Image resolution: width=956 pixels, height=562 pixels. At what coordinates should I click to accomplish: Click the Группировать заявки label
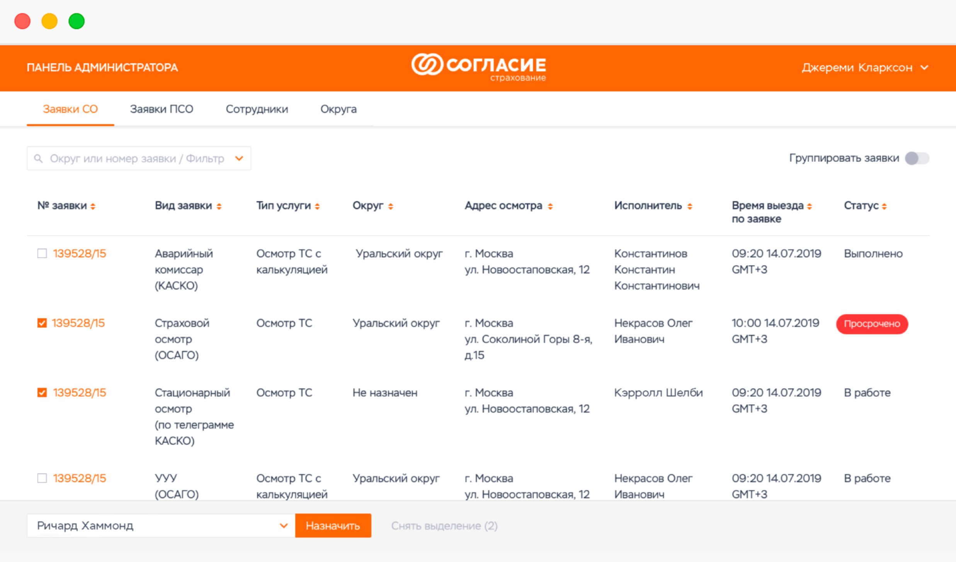[844, 158]
